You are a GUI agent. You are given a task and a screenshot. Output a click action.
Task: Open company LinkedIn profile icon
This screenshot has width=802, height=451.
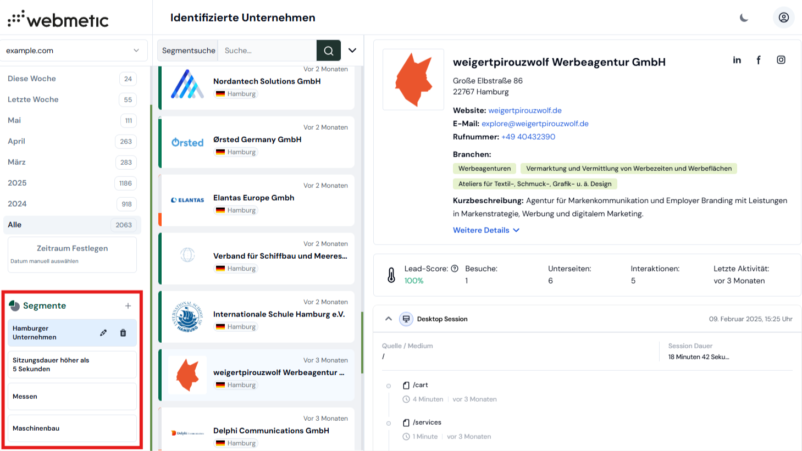click(737, 60)
